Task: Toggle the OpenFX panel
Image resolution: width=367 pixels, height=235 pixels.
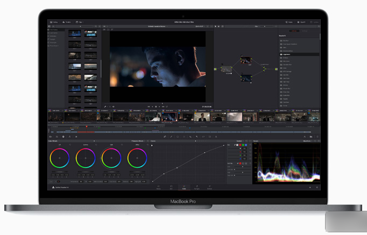Action: 301,22
